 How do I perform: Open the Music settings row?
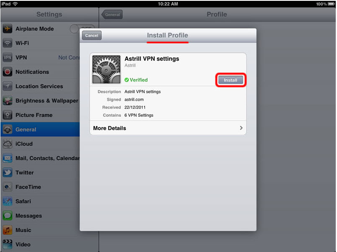click(40, 230)
